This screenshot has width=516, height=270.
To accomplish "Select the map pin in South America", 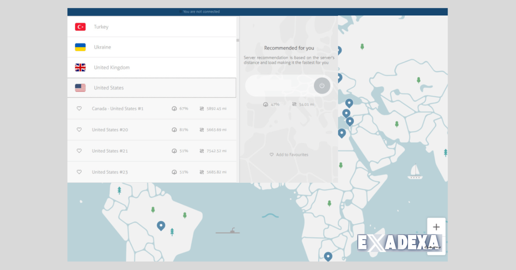I will point(161,224).
